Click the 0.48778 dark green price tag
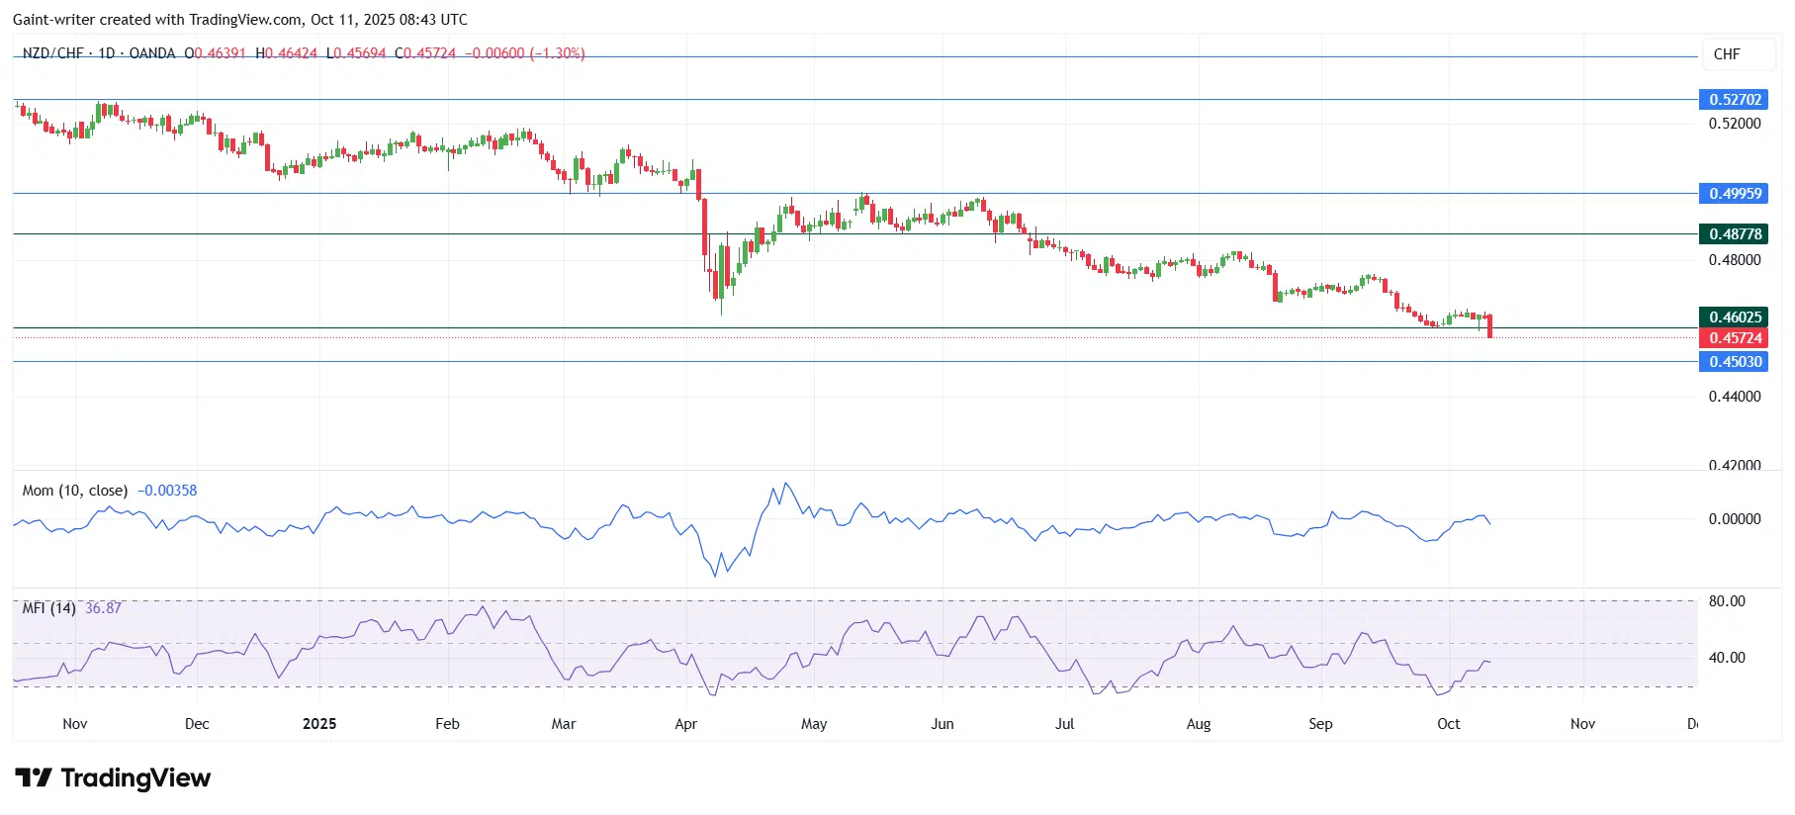The image size is (1795, 815). (1735, 234)
